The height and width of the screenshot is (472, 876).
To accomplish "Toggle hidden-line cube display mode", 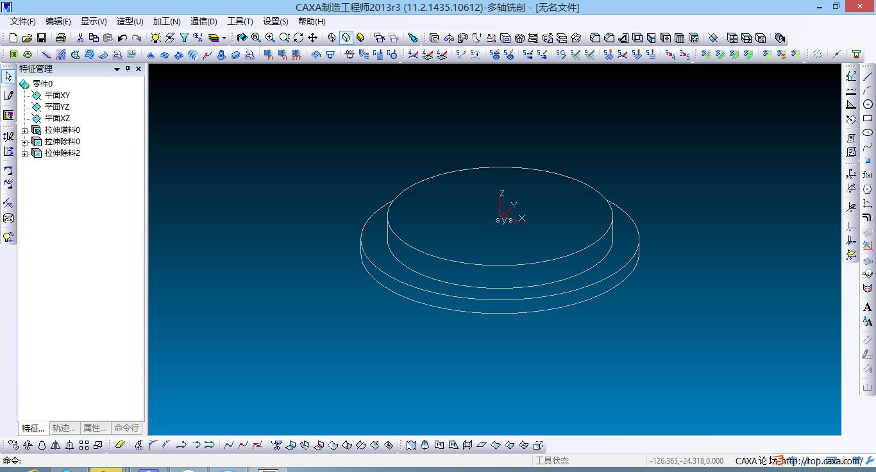I will point(346,38).
